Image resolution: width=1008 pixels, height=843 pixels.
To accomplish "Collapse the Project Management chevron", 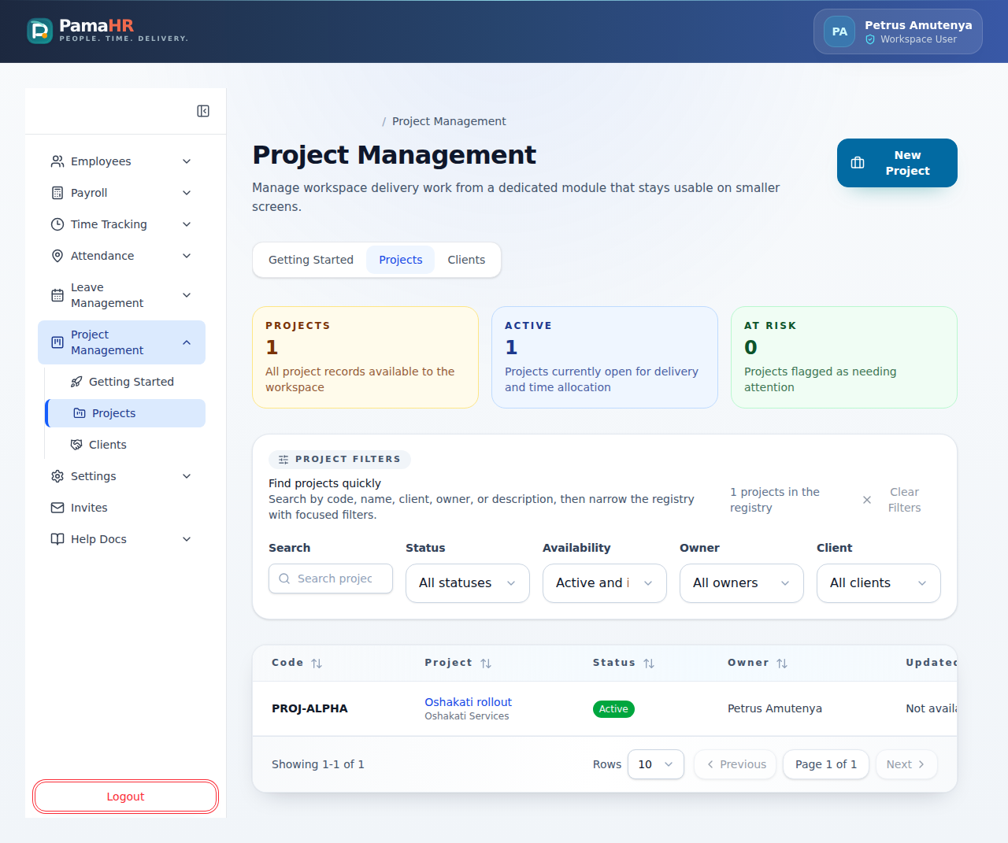I will (x=187, y=342).
